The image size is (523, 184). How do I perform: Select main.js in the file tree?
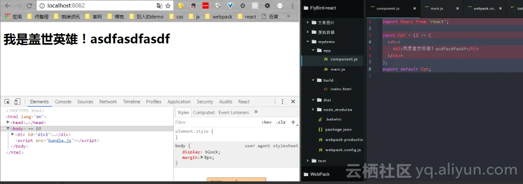(x=337, y=69)
